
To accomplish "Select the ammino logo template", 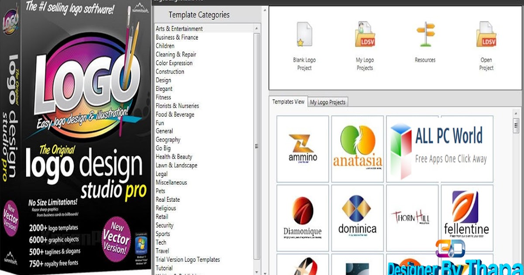I will coord(303,148).
